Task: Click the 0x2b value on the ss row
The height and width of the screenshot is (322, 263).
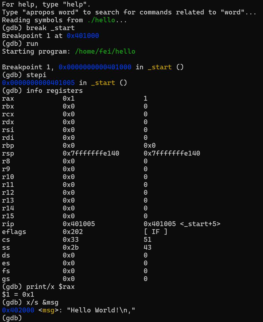Action: click(71, 247)
